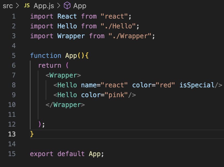Click the "react" name value on line 8
Image resolution: width=224 pixels, height=167 pixels.
click(114, 85)
